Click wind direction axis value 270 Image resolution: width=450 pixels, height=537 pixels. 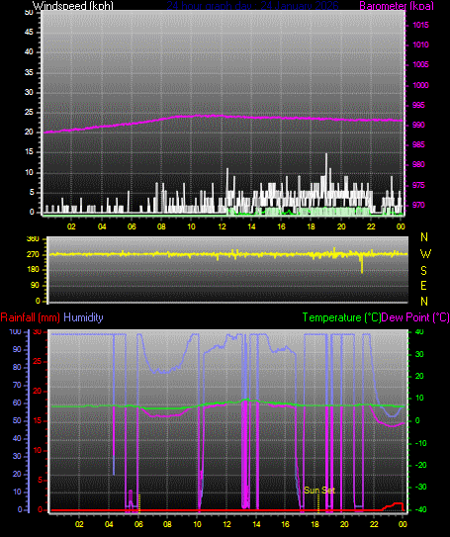(33, 255)
